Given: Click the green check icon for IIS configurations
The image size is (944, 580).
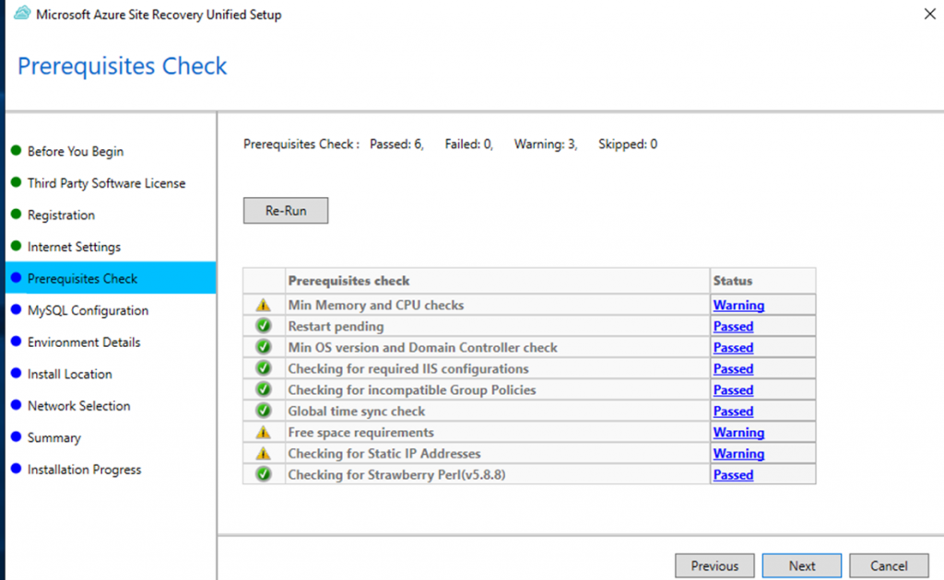Looking at the screenshot, I should pos(264,369).
